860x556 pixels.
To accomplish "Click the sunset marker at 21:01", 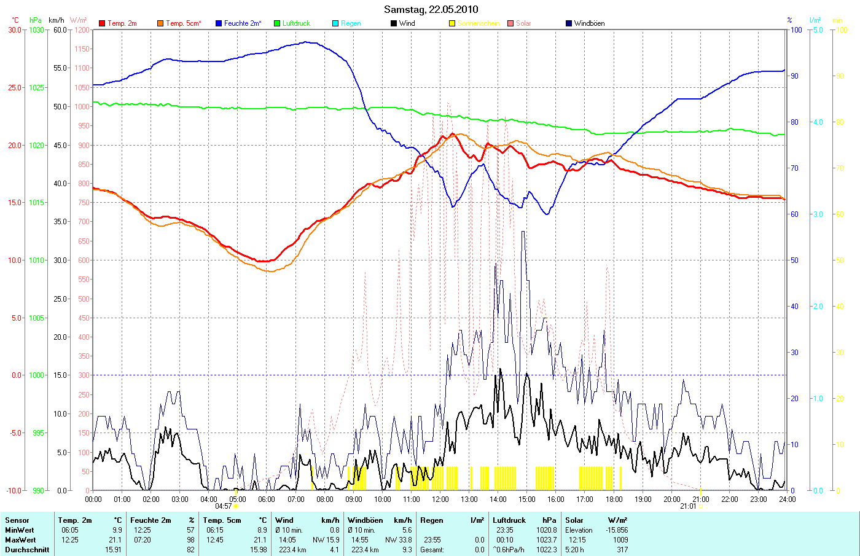I will [x=700, y=507].
